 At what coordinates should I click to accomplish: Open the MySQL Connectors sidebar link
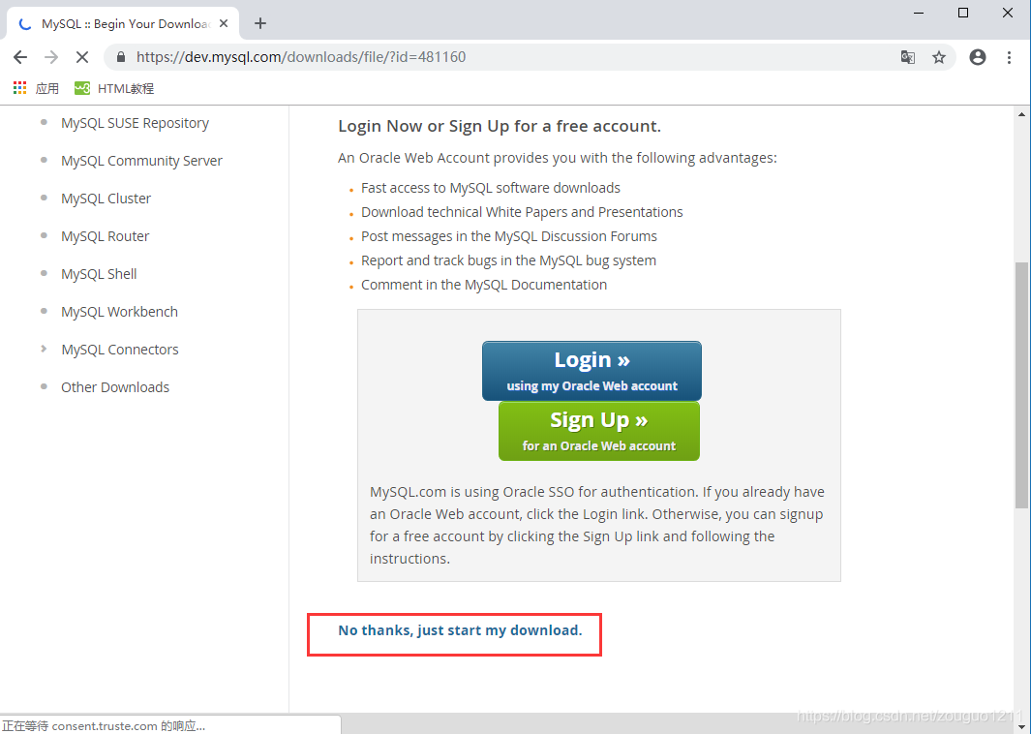(x=120, y=350)
